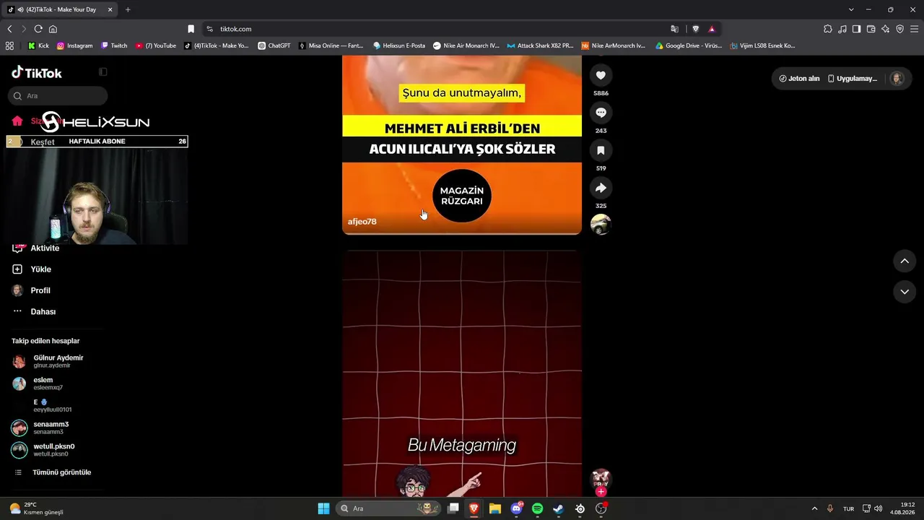This screenshot has height=520, width=924.
Task: Open comments showing 243
Action: [601, 113]
